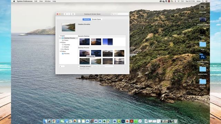
Task: Select the Catalina Shoreline thumbnail in the grid
Action: [x=96, y=61]
